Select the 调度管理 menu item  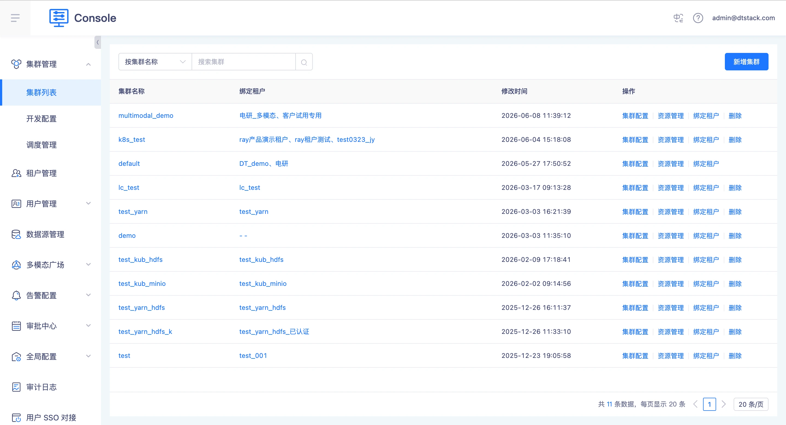coord(41,145)
